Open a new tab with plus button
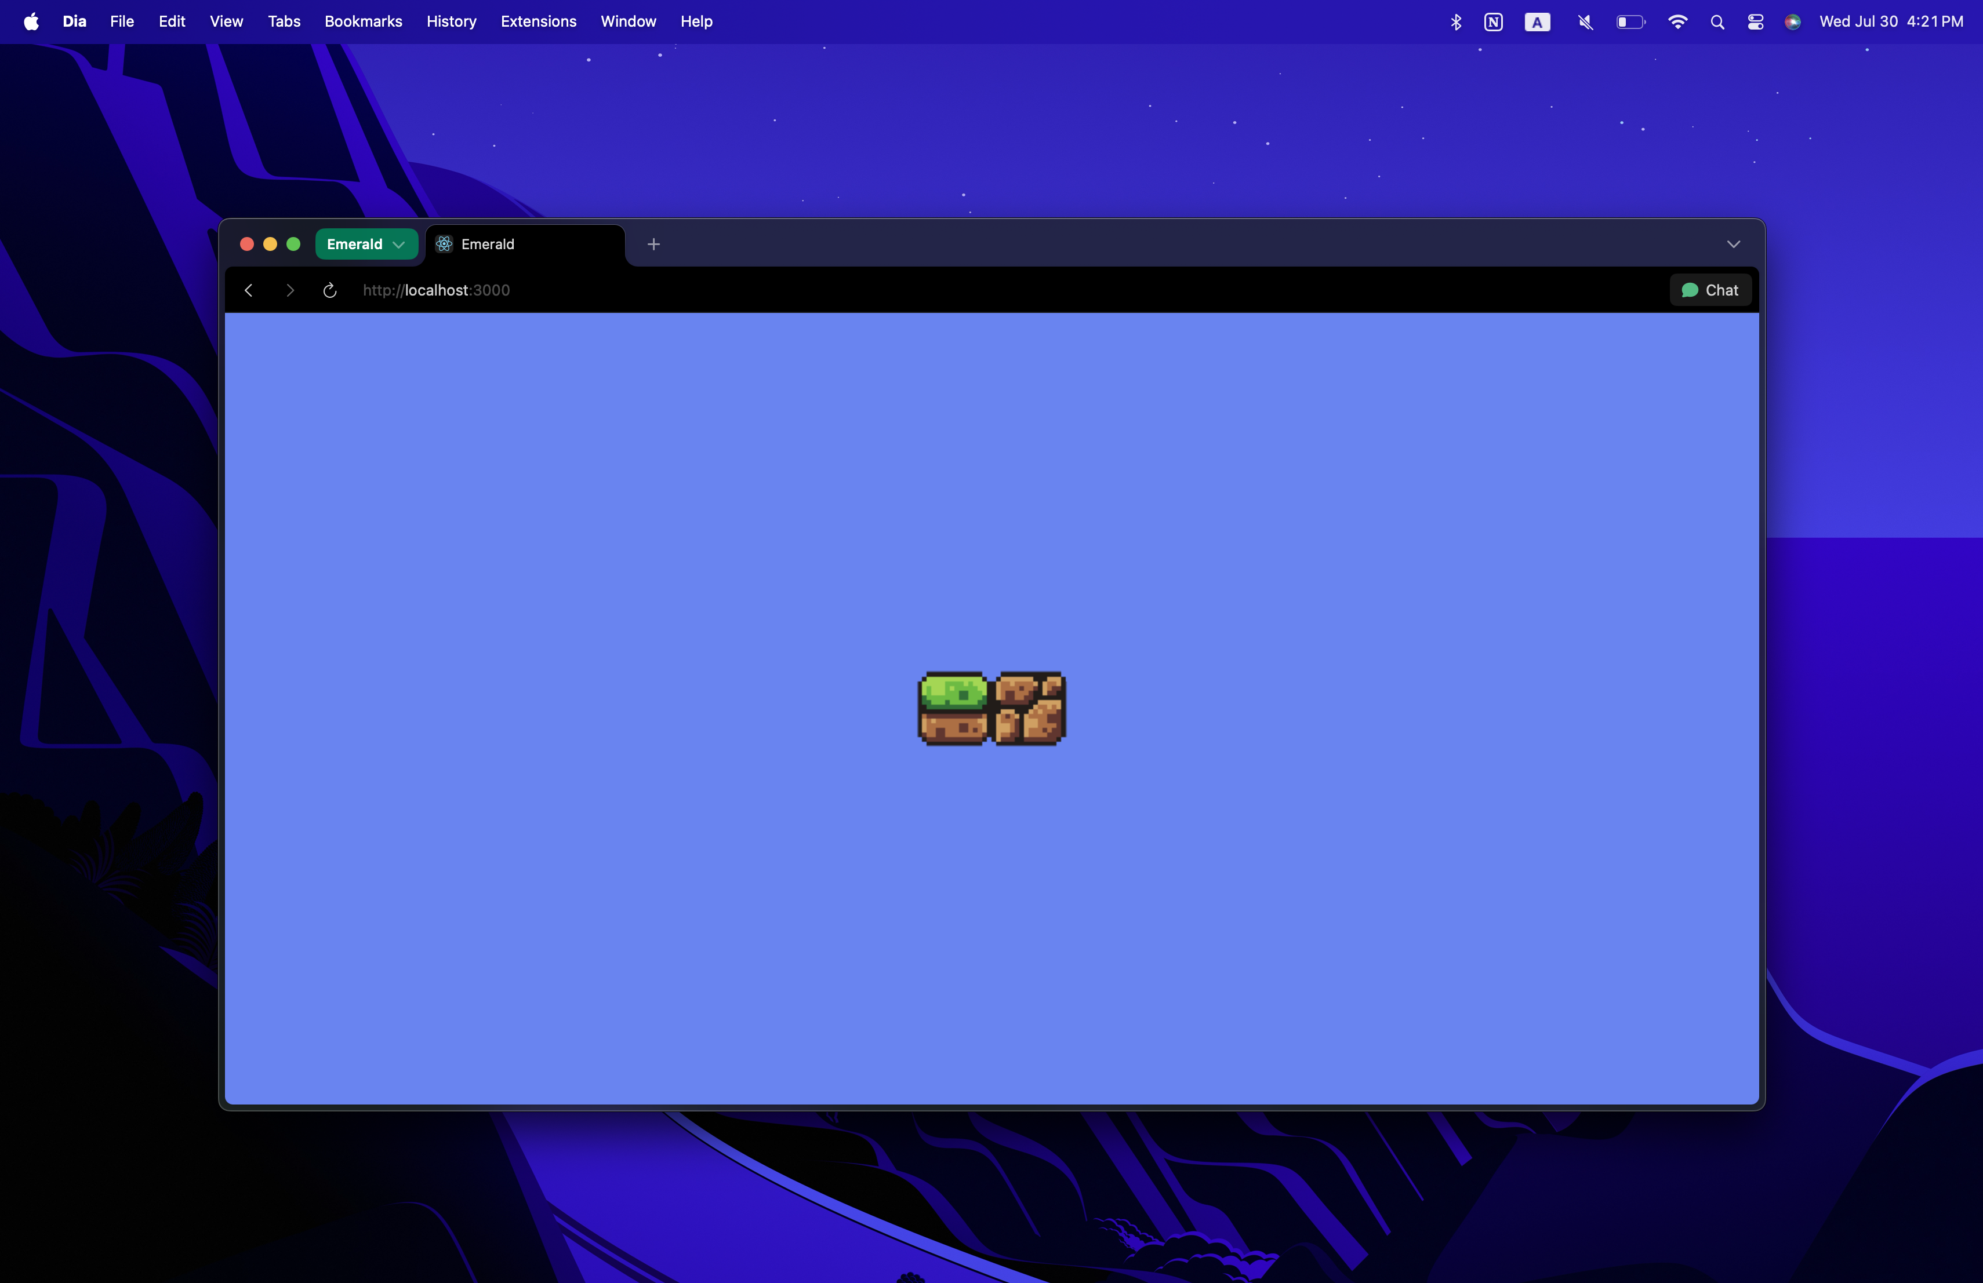1983x1283 pixels. (x=654, y=244)
